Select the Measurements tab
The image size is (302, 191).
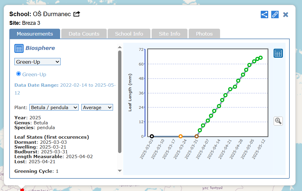[x=35, y=34]
